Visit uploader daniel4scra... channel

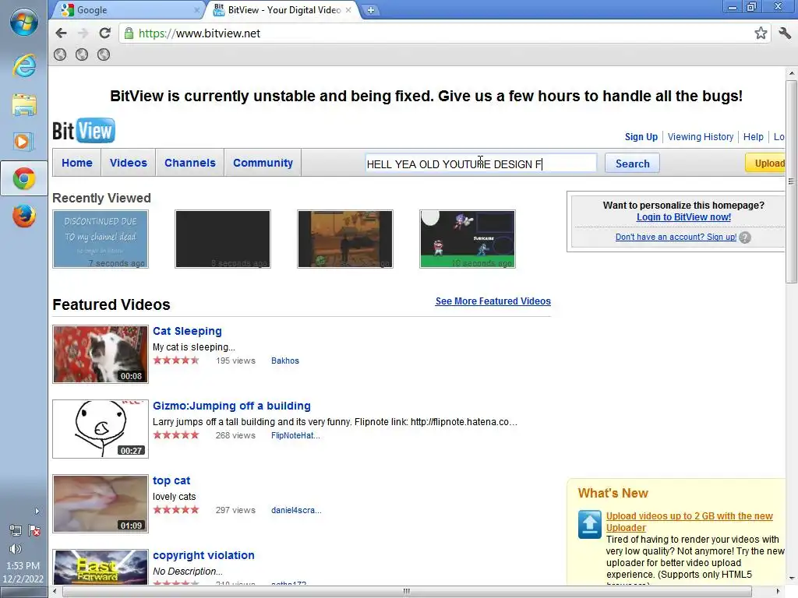(296, 510)
